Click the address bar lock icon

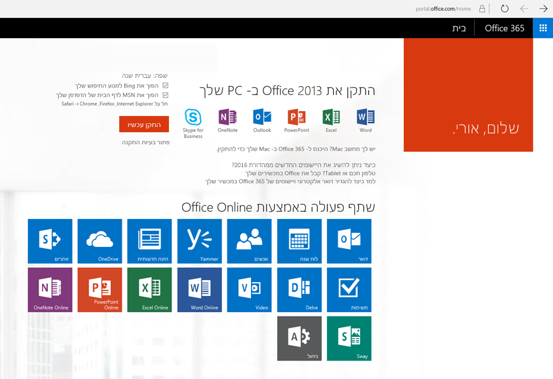click(x=482, y=9)
